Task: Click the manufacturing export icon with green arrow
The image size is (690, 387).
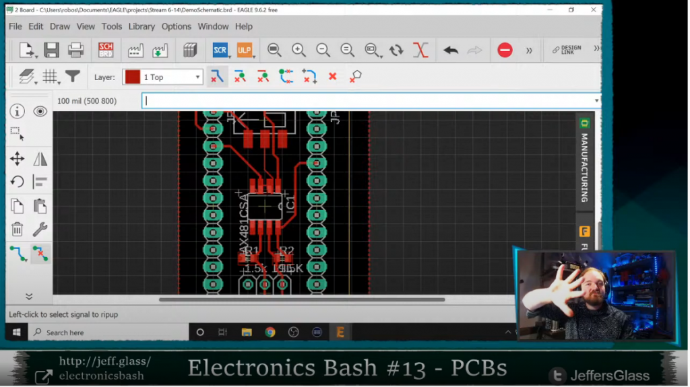Action: click(x=160, y=50)
